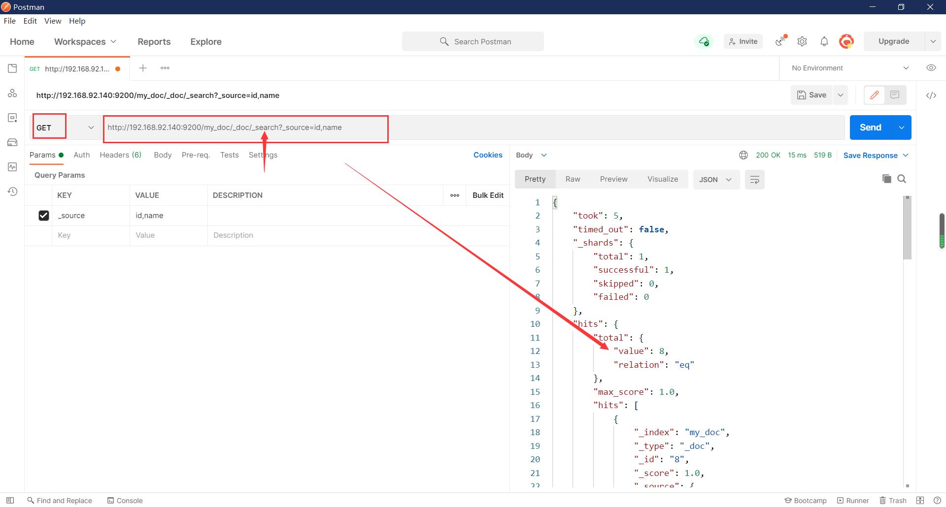The image size is (946, 507).
Task: Open APIs sidebar icon
Action: [12, 93]
